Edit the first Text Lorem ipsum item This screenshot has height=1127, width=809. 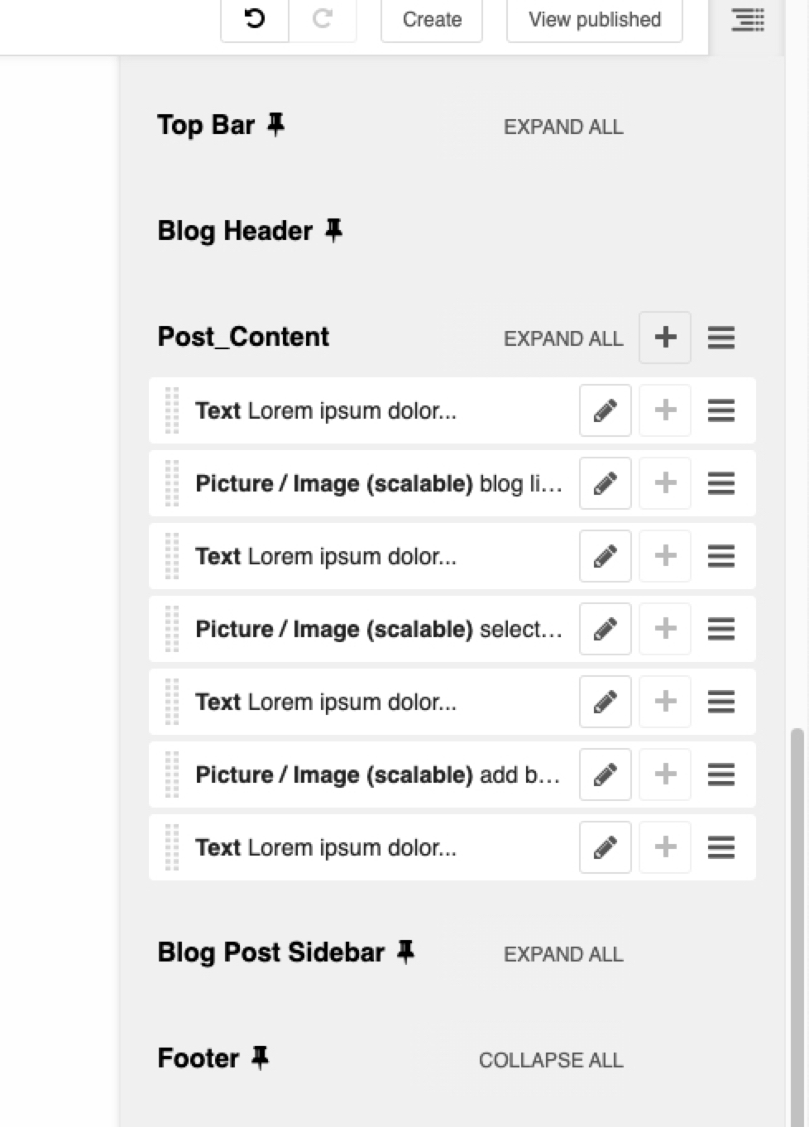[x=605, y=410]
